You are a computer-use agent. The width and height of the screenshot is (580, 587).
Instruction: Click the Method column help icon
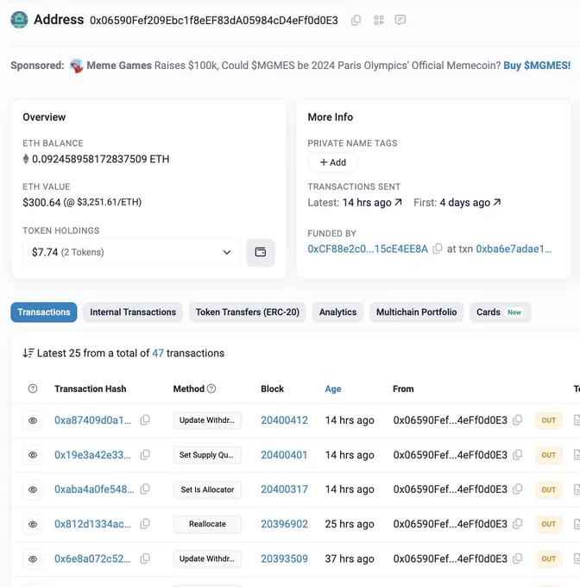(211, 388)
